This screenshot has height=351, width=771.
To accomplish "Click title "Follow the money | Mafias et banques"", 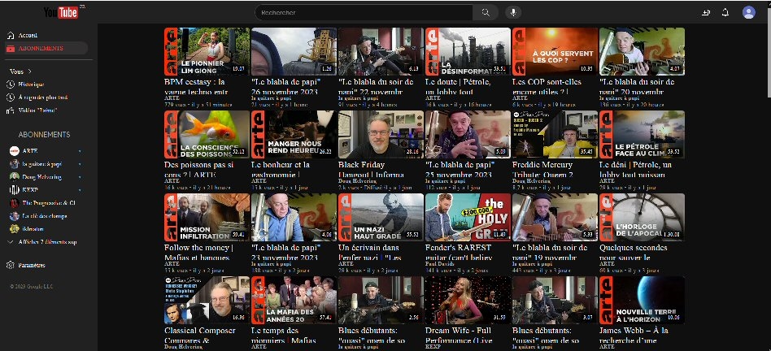I will coord(198,253).
